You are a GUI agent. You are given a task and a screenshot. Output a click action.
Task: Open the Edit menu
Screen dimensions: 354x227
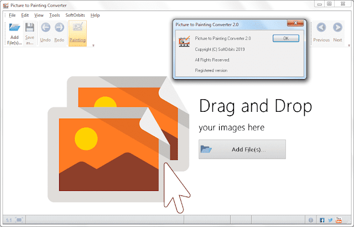tap(25, 15)
